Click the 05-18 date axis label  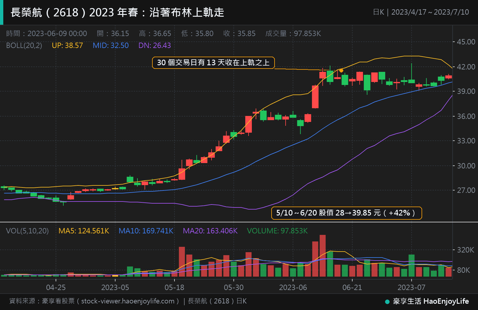coord(174,288)
